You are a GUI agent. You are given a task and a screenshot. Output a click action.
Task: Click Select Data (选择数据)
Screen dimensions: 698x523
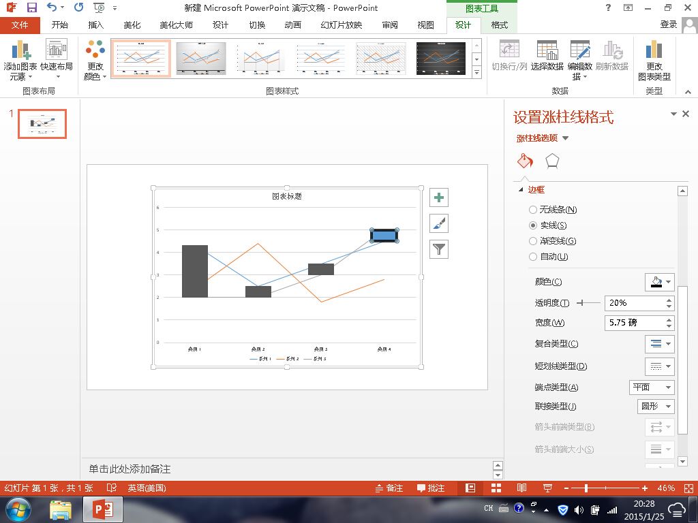(x=547, y=56)
